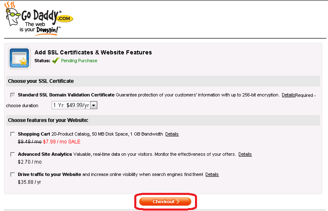Open Details for Advanced Site Analytics
This screenshot has width=328, height=211.
coord(245,154)
